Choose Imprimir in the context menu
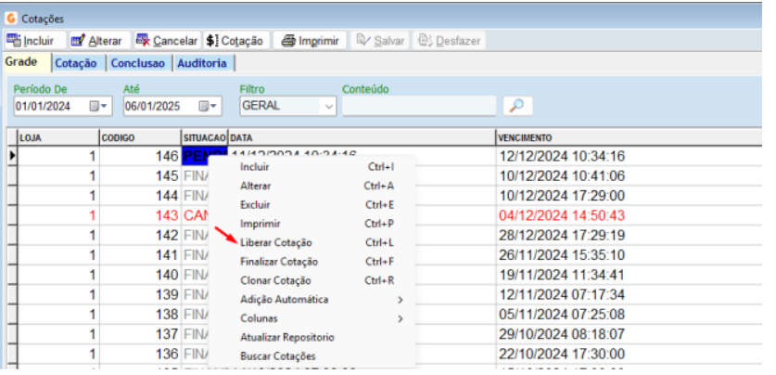Screen dimensions: 776x375 312,224
